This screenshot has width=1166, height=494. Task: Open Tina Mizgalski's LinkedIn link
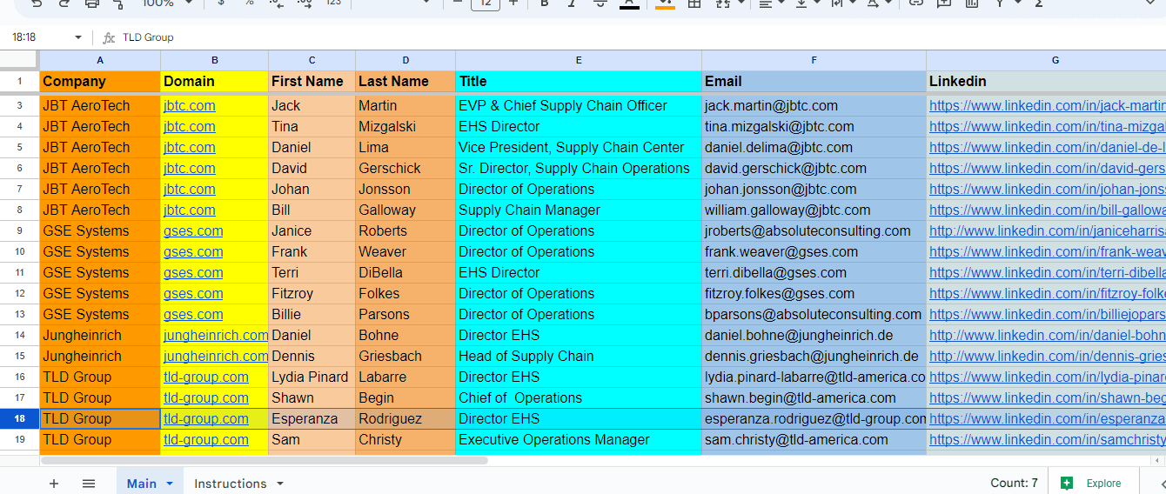pyautogui.click(x=1047, y=126)
